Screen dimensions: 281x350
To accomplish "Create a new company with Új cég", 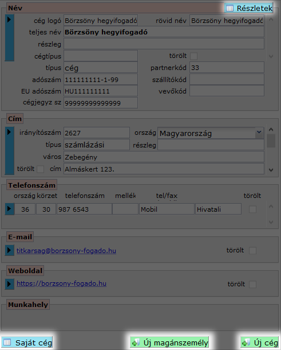I will point(260,343).
